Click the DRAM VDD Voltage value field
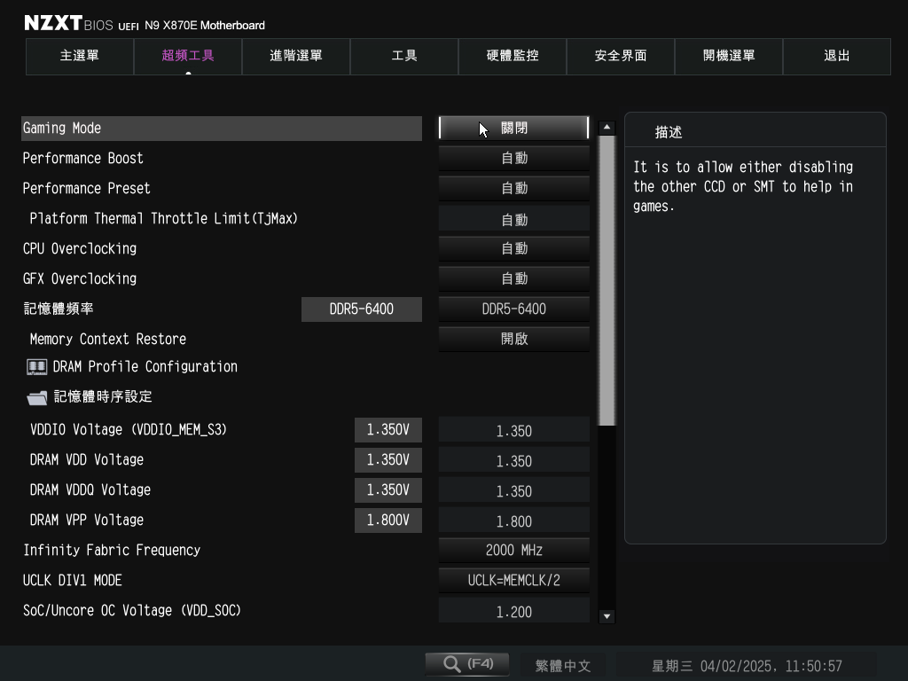Image resolution: width=908 pixels, height=681 pixels. (514, 460)
